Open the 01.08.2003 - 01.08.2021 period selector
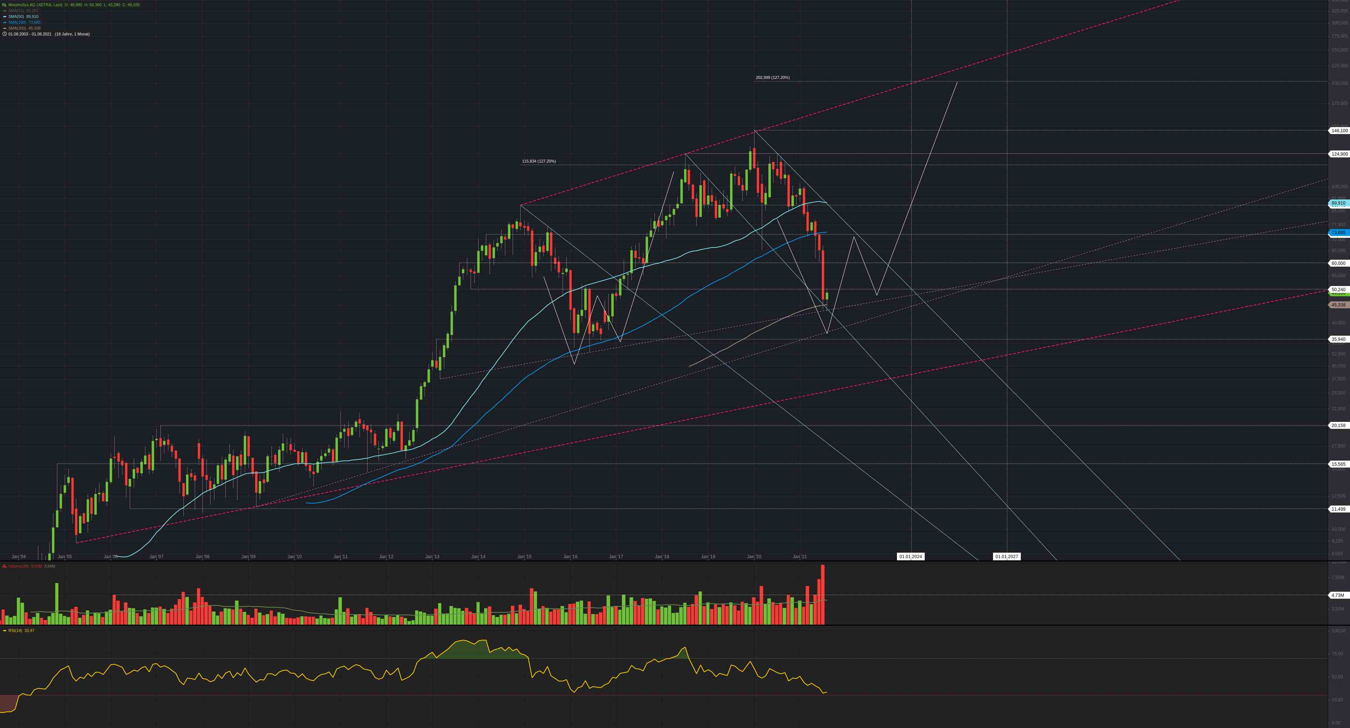The image size is (1350, 728). coord(30,34)
